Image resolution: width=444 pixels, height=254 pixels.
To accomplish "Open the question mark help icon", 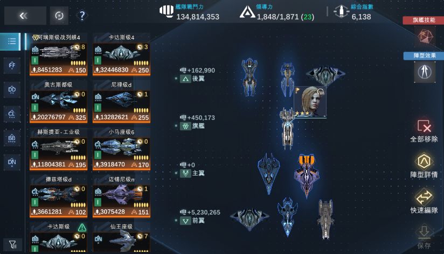I will click(82, 16).
